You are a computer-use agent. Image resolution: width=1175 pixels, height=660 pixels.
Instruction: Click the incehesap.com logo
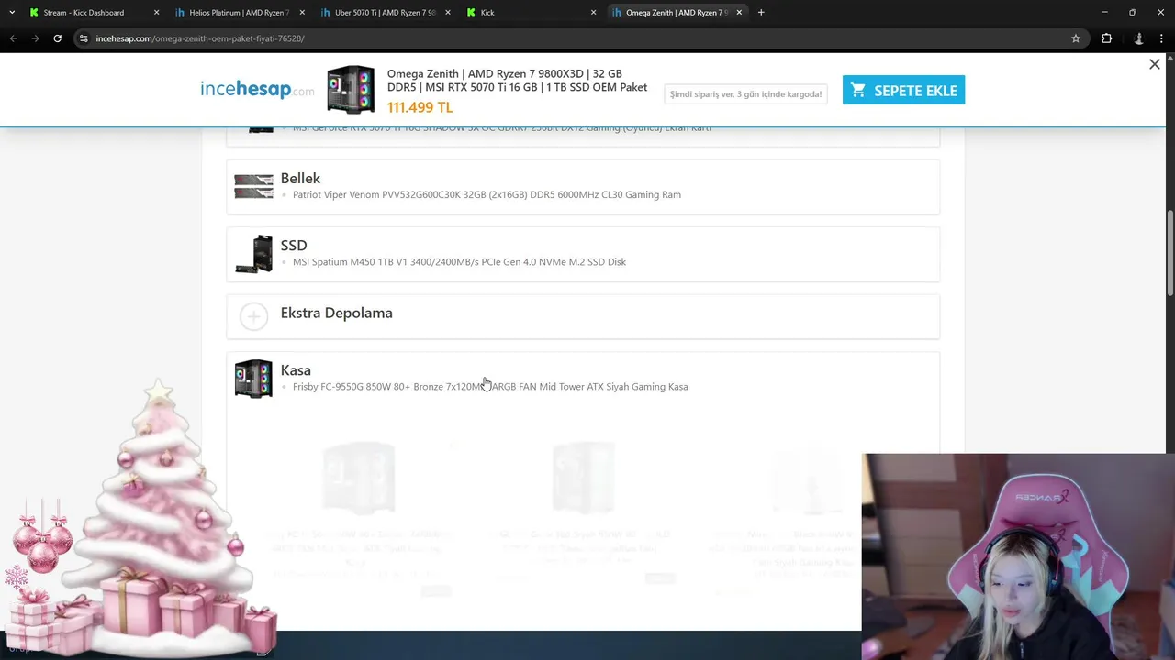point(257,89)
